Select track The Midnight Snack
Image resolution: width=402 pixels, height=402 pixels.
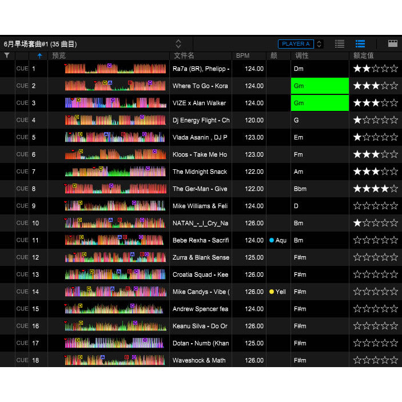coord(200,172)
